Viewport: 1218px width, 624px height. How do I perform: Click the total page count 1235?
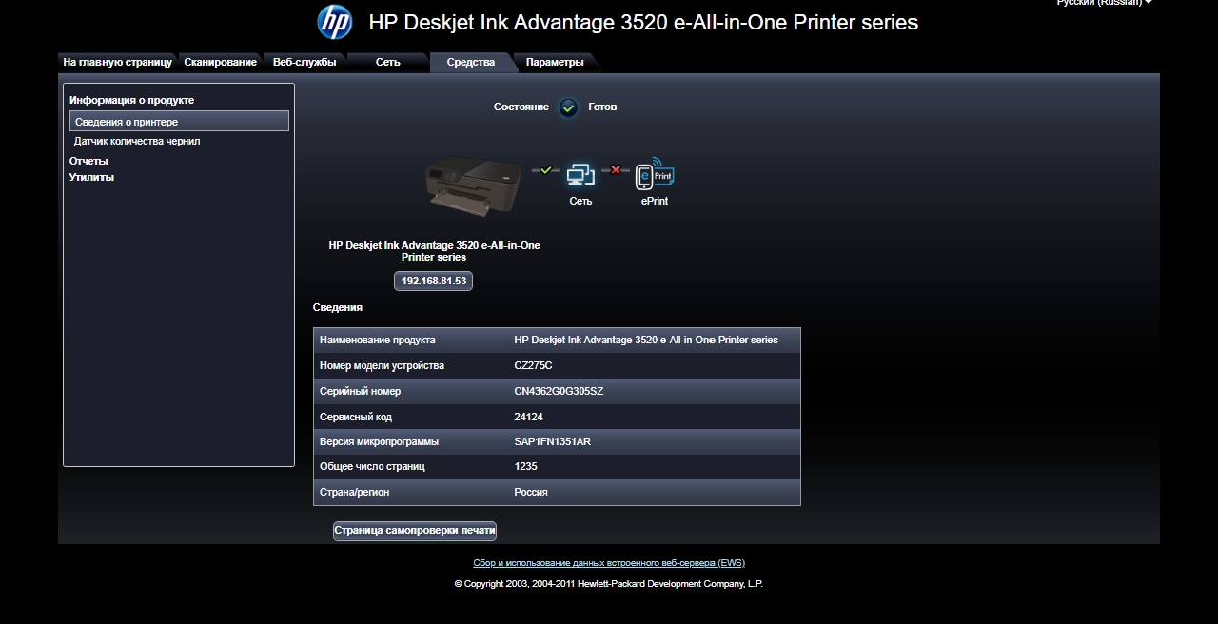[x=525, y=467]
